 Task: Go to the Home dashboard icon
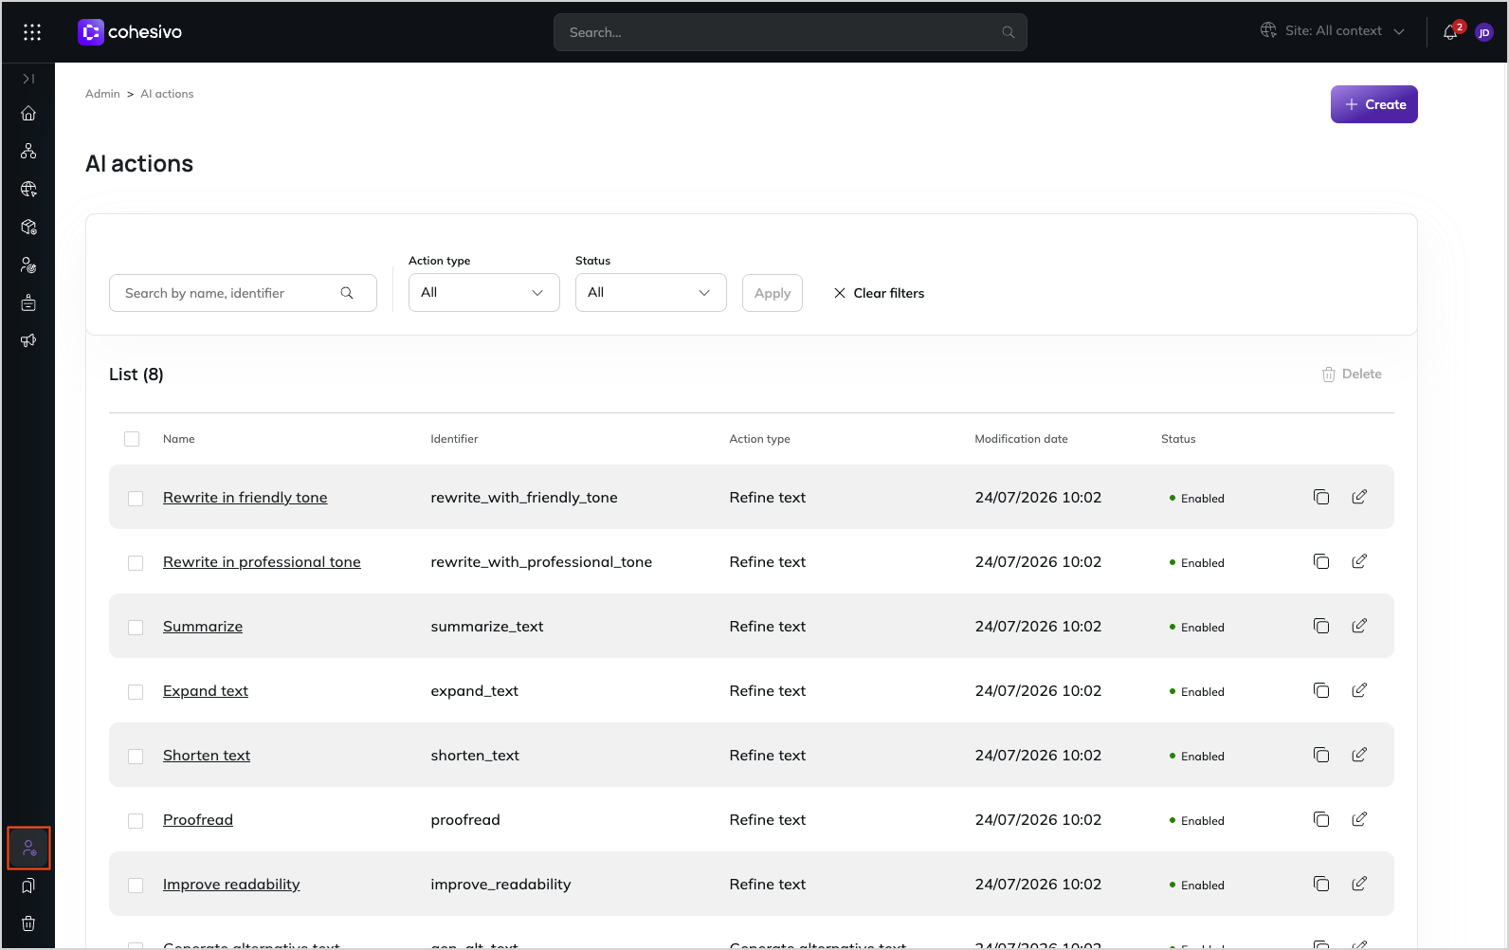(x=28, y=113)
